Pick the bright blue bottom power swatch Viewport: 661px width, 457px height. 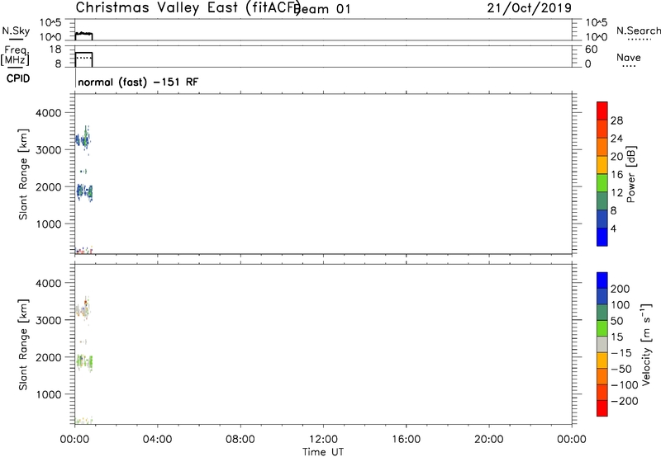click(602, 237)
